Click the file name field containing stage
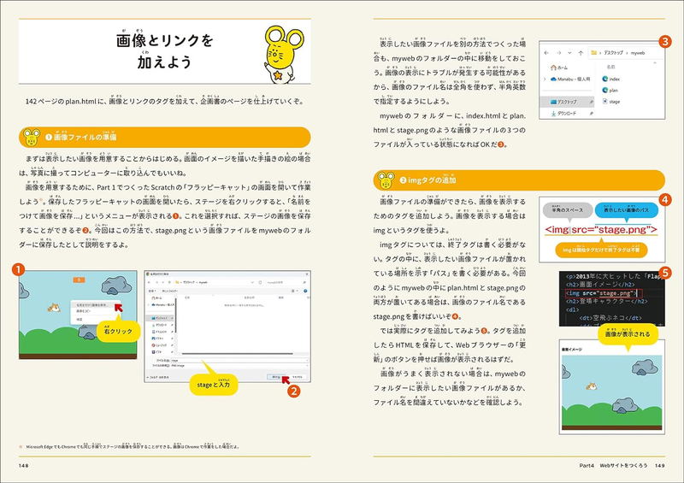This screenshot has height=483, width=684. [239, 361]
